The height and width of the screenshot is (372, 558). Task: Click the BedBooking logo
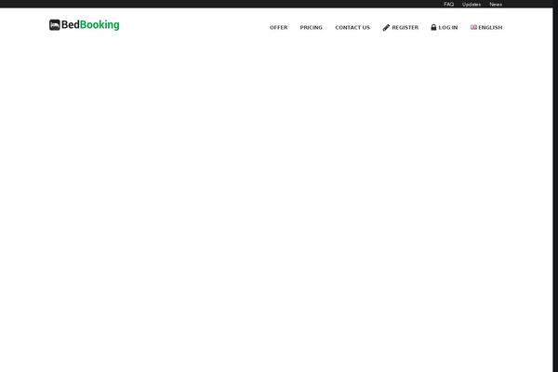tap(85, 25)
